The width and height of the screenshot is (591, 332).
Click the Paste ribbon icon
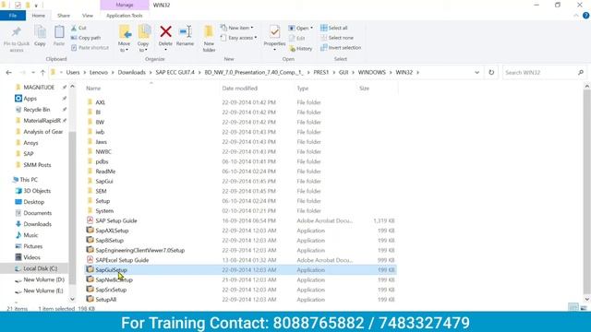click(x=59, y=32)
